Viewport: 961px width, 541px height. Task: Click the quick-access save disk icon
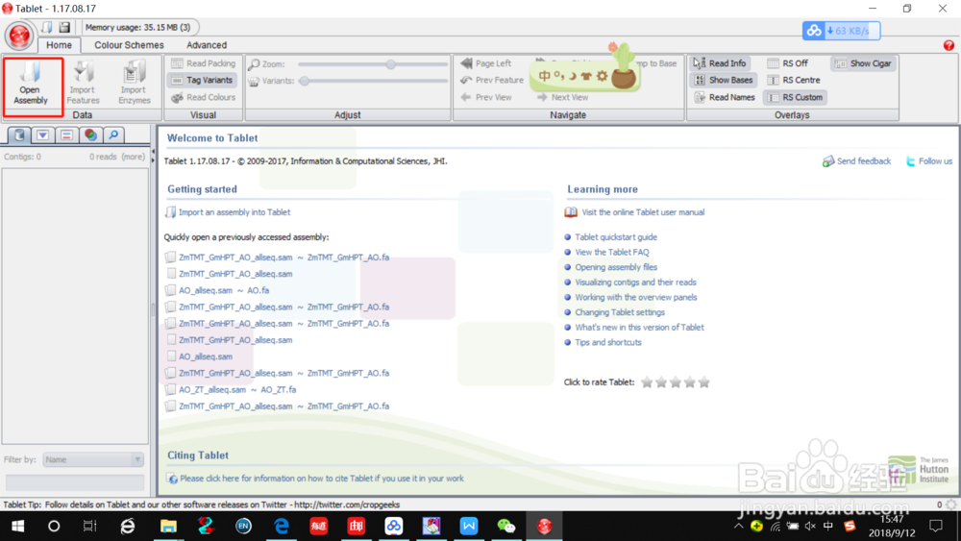64,27
